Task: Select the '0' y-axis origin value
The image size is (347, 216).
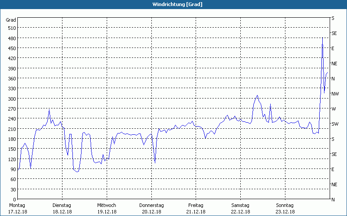Action: click(x=15, y=200)
